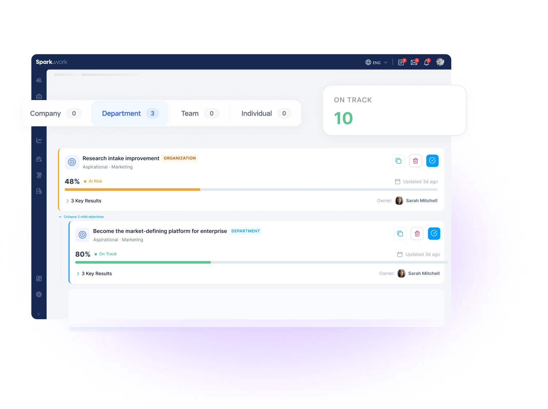Switch to the Team tab

[199, 114]
